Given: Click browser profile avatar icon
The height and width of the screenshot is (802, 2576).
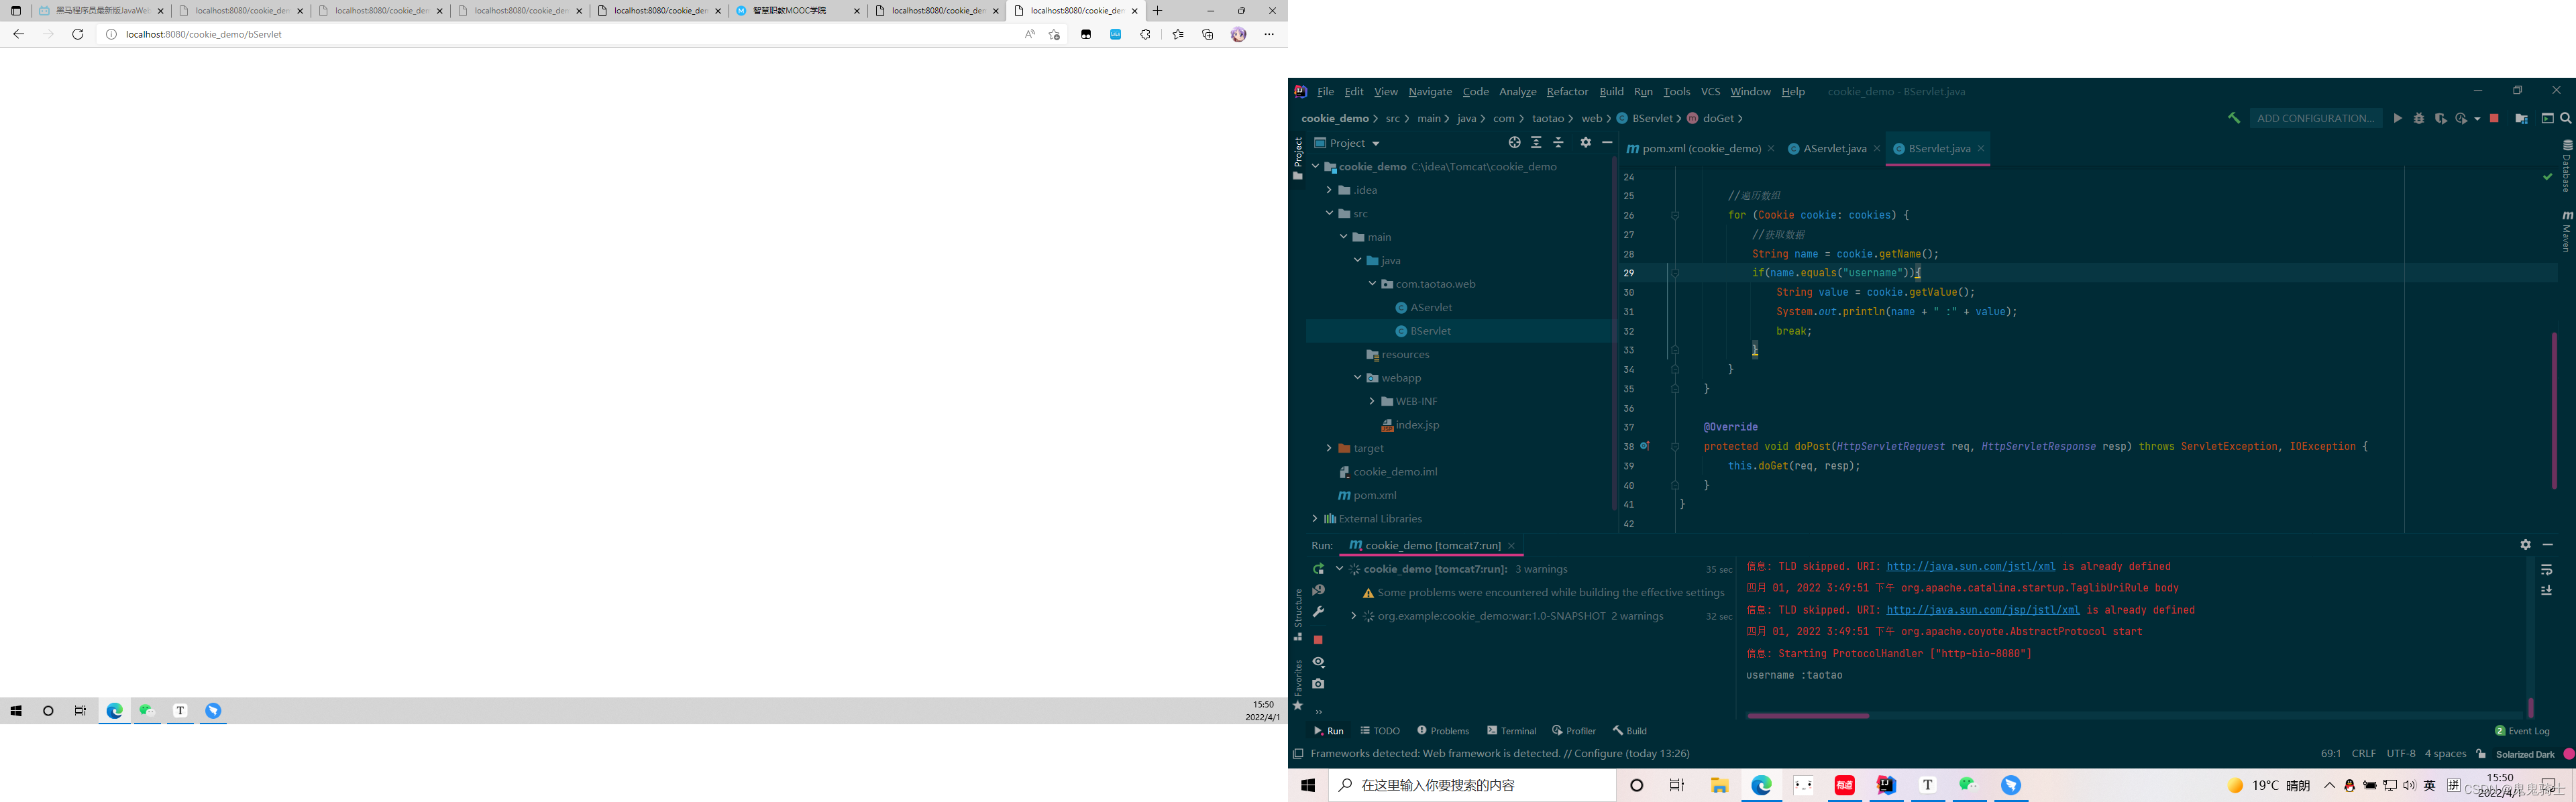Looking at the screenshot, I should pyautogui.click(x=1238, y=34).
